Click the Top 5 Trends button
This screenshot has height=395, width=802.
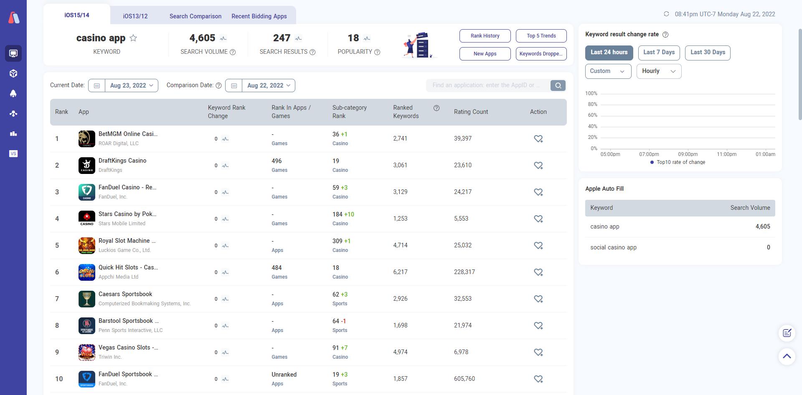pos(541,36)
